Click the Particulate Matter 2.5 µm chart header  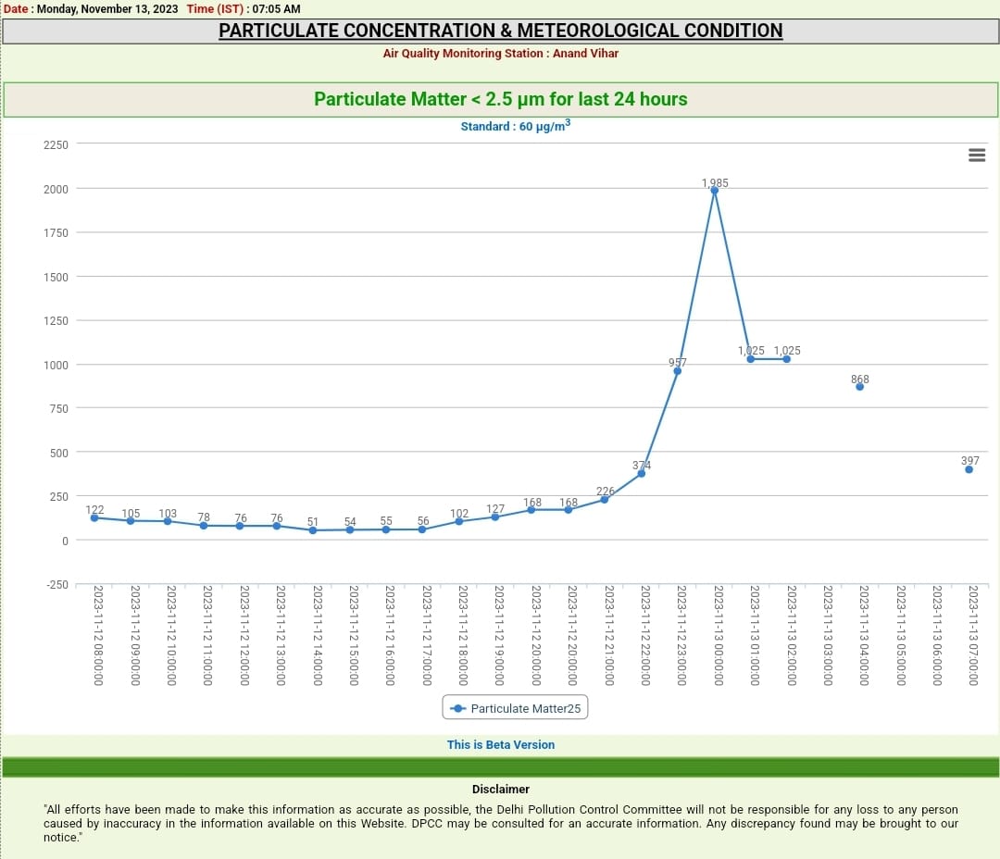tap(500, 99)
